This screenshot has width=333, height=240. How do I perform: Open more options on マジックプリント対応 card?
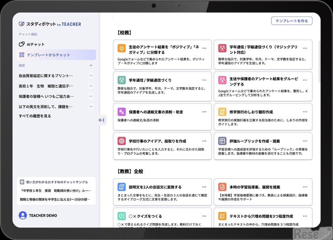click(x=305, y=48)
